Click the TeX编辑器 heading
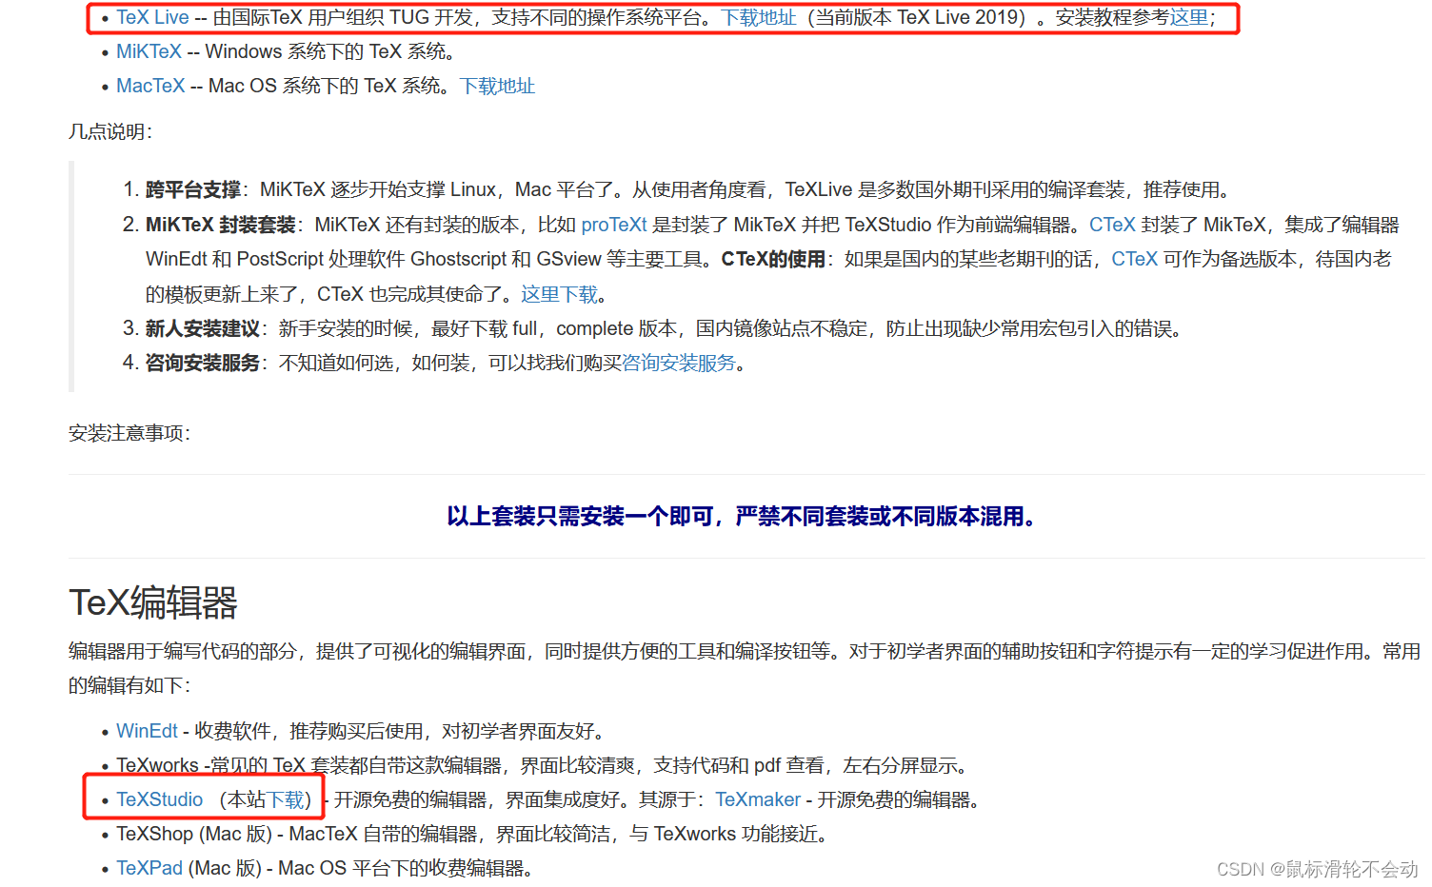 pyautogui.click(x=153, y=602)
